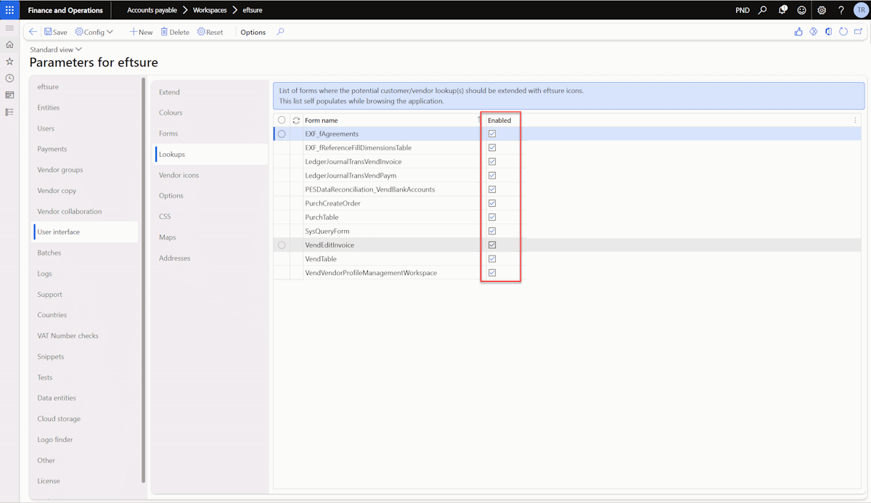This screenshot has width=871, height=503.
Task: Open the Settings gear
Action: [x=822, y=10]
